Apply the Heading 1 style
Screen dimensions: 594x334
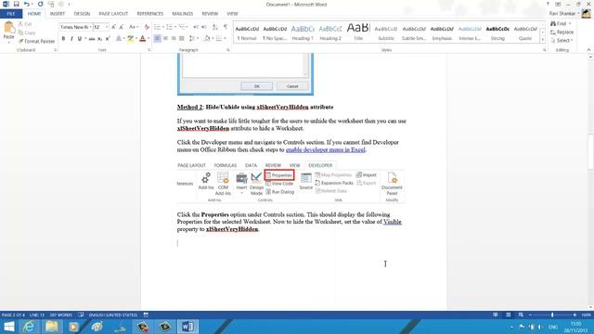303,32
